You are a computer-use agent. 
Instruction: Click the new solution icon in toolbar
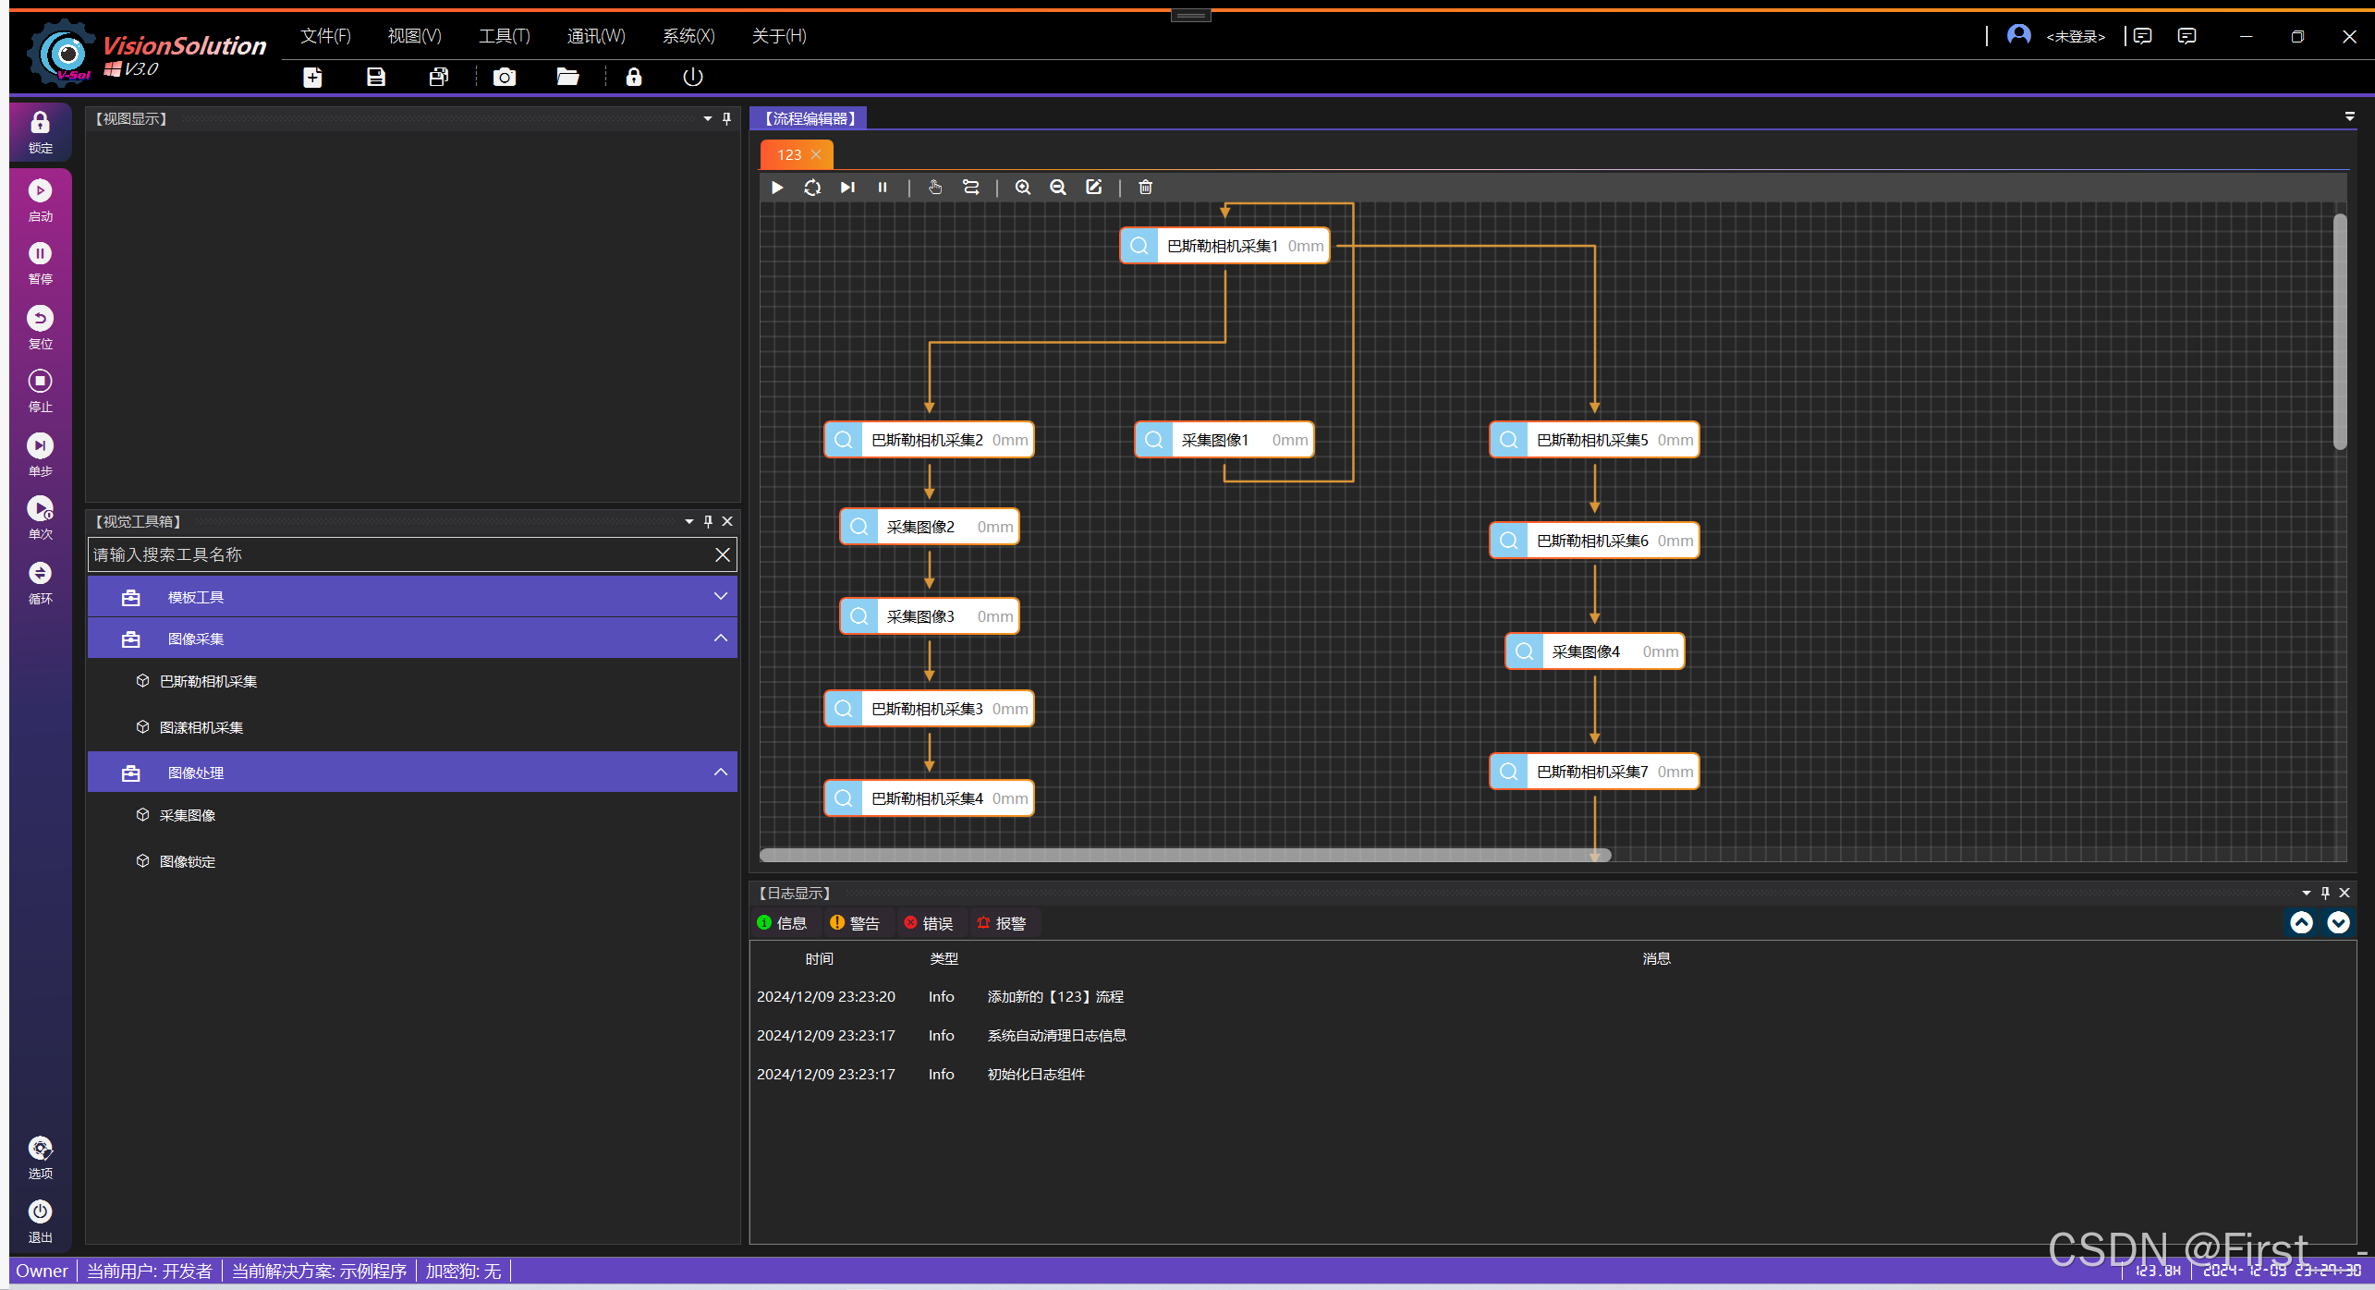(x=312, y=77)
